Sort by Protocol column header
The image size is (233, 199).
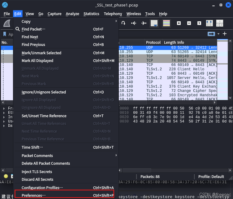click(154, 42)
